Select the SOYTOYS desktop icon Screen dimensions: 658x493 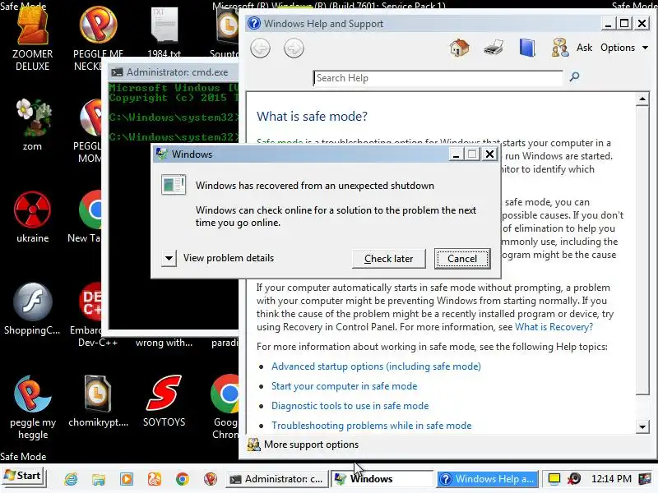[x=164, y=401]
